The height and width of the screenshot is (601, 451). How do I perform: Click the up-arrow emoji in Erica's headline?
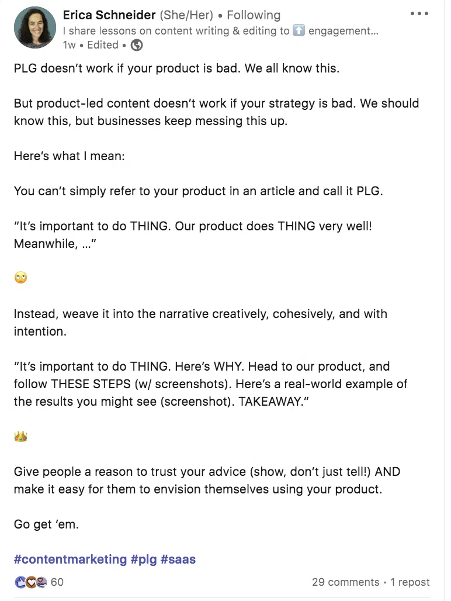299,31
